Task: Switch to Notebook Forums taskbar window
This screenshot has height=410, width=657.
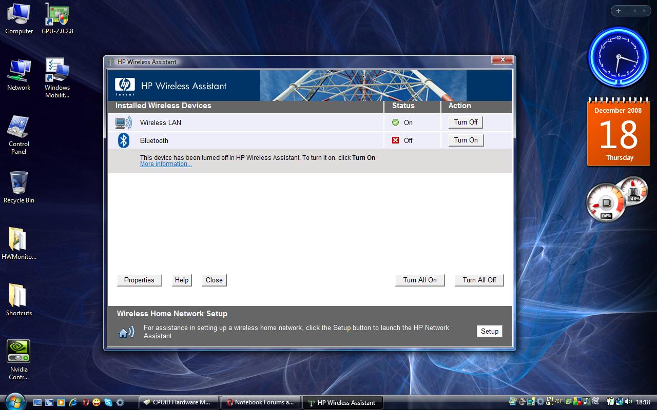Action: [261, 402]
